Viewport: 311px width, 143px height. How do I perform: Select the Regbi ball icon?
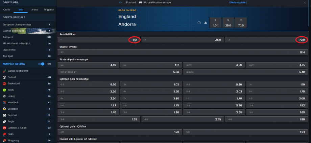coord(4,121)
